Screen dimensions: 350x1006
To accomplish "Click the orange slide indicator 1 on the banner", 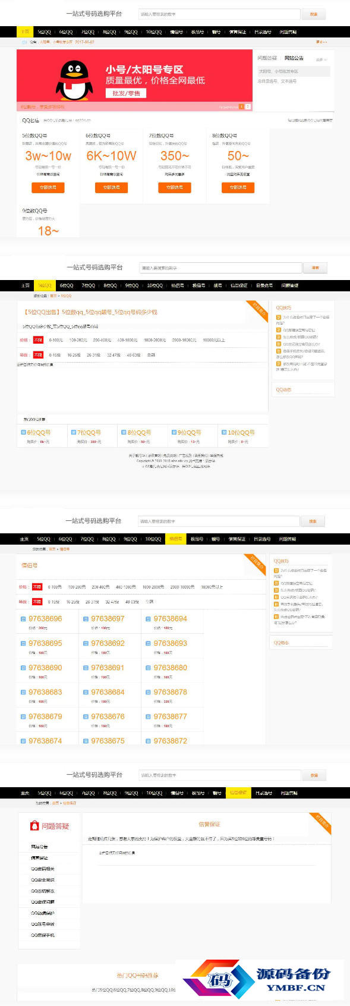I will [241, 106].
